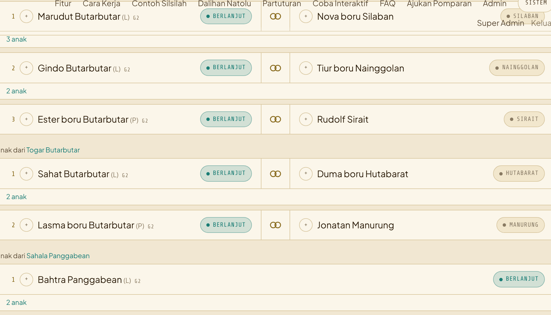Click marriage rings icon in Ester boru Butarbutar row

[275, 119]
